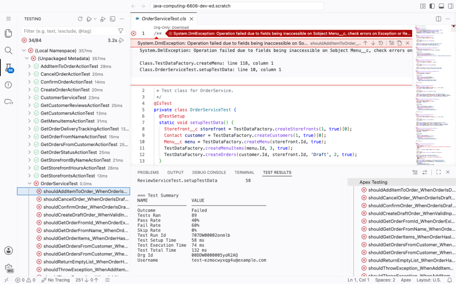This screenshot has width=456, height=284.
Task: Toggle primary side bar visibility
Action: [x=432, y=6]
